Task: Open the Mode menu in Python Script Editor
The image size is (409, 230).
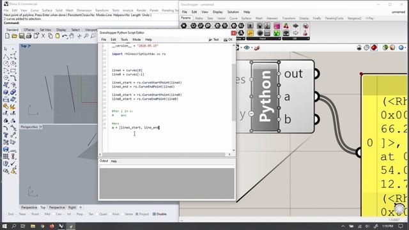Action: coord(136,40)
